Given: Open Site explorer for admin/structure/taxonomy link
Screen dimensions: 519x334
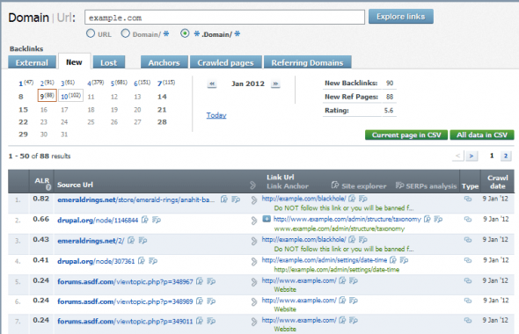Looking at the screenshot, I should [x=428, y=219].
